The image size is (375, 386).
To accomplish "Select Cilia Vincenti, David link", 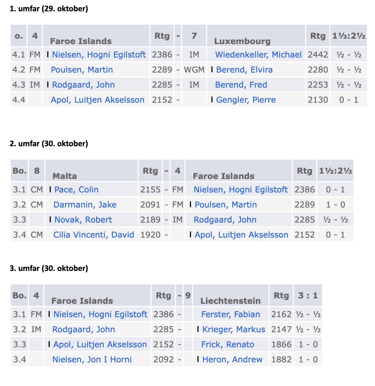I will [x=93, y=235].
